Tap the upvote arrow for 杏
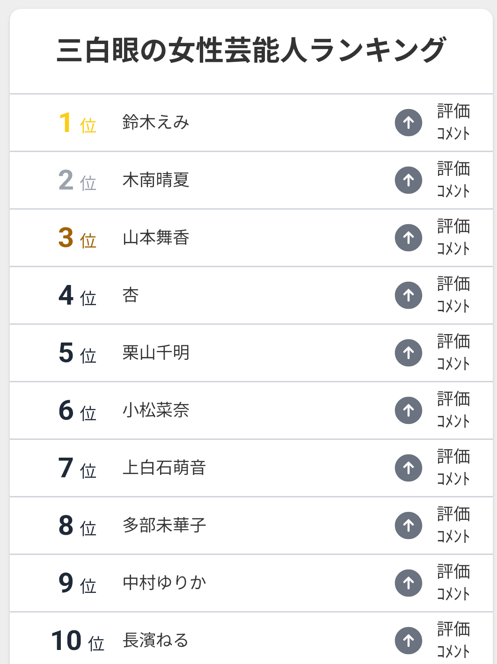The width and height of the screenshot is (497, 664). (x=409, y=295)
